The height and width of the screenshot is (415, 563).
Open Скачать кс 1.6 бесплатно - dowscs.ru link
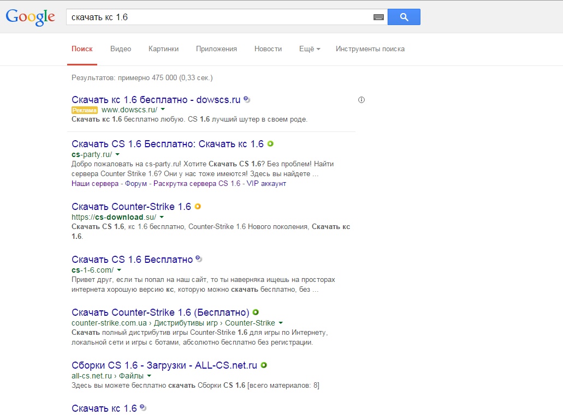[x=156, y=100]
